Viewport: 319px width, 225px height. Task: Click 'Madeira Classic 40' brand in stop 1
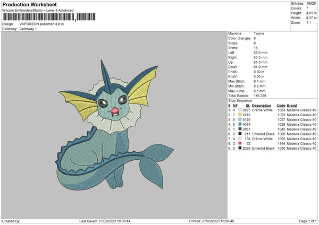[301, 110]
